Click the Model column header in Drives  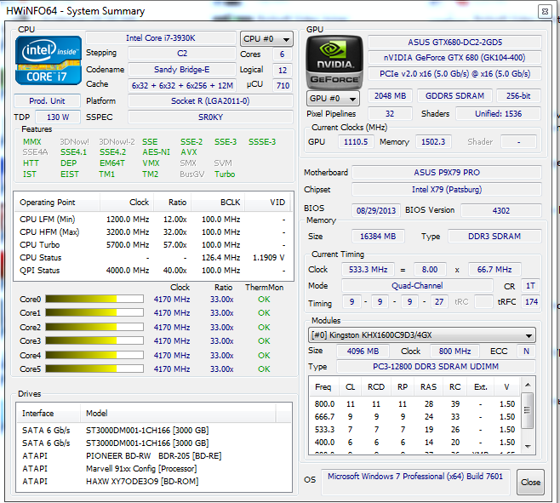(178, 414)
